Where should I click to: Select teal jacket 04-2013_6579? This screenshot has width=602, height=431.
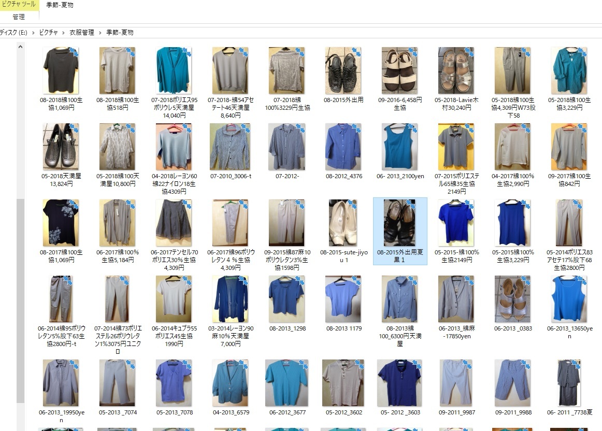[x=231, y=383]
